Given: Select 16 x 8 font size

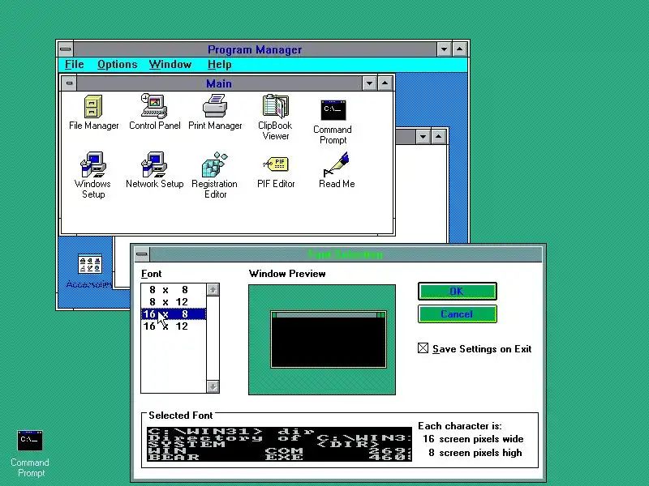Looking at the screenshot, I should [174, 314].
